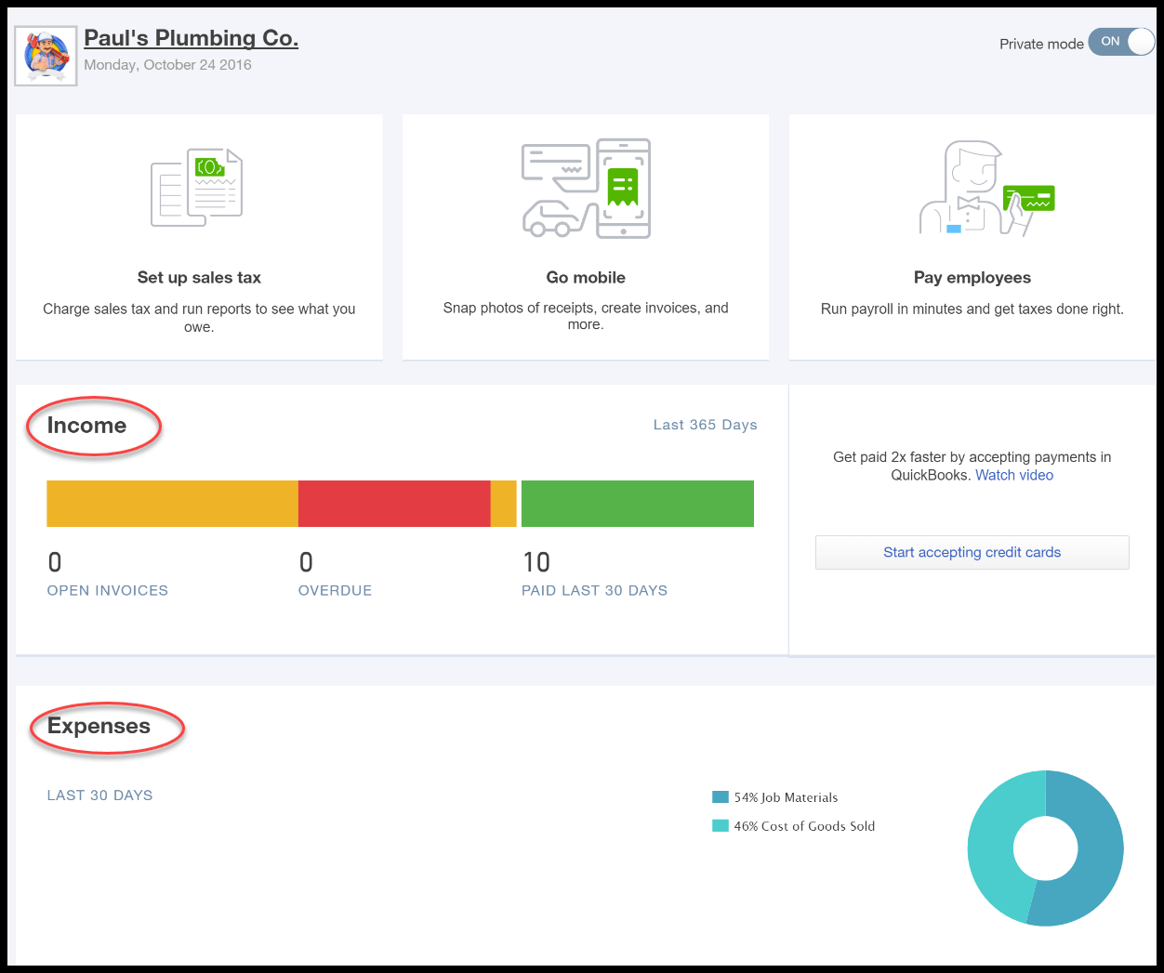Open the Set up sales tax card title
The width and height of the screenshot is (1164, 973).
pos(199,277)
